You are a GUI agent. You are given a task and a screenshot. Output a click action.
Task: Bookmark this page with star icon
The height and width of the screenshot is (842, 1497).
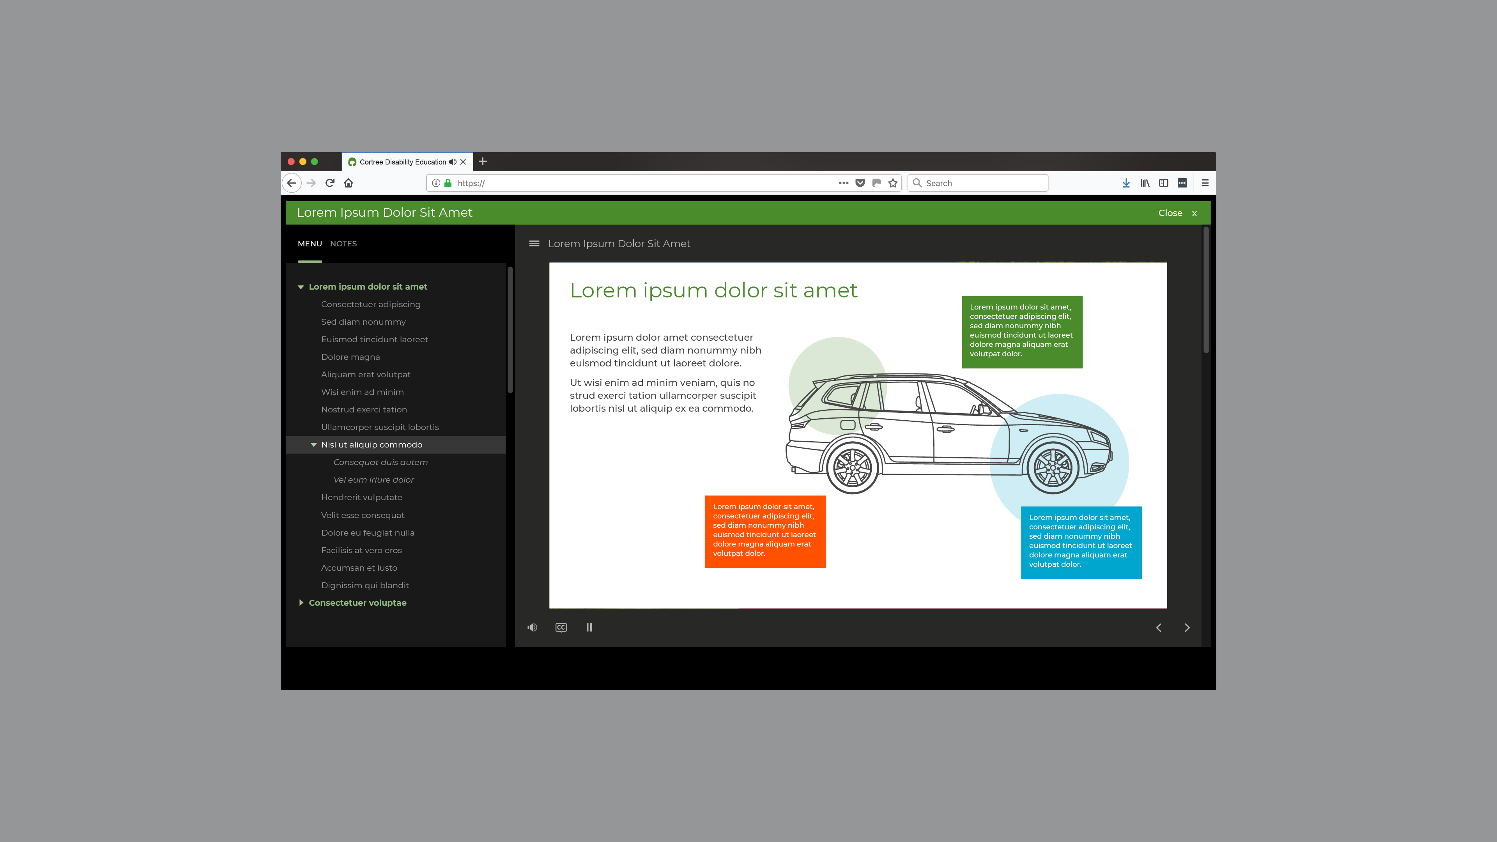click(893, 183)
